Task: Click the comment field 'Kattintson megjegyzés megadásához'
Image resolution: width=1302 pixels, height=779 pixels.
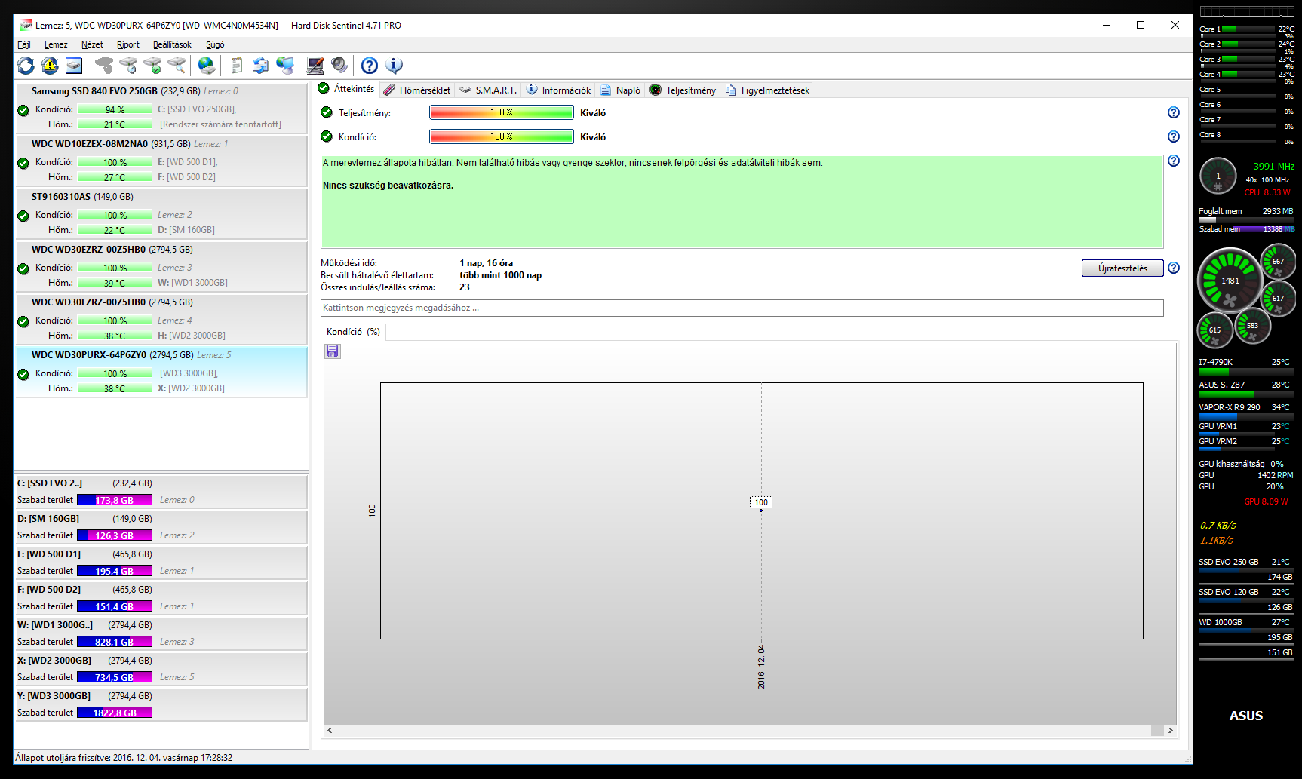Action: [x=742, y=308]
